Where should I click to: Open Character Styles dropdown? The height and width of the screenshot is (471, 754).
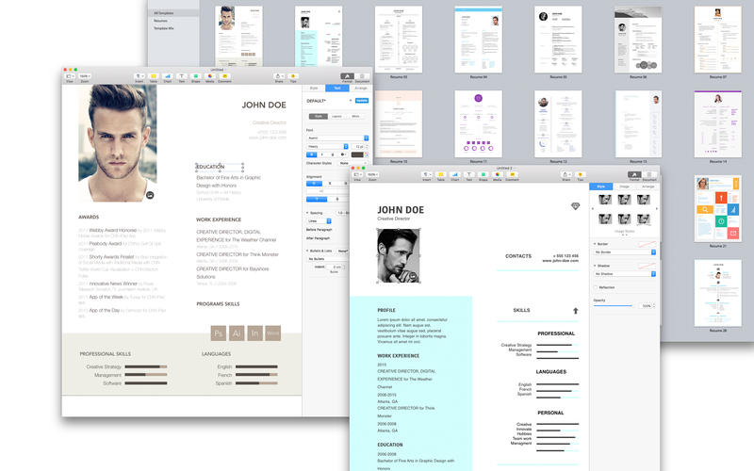[352, 163]
